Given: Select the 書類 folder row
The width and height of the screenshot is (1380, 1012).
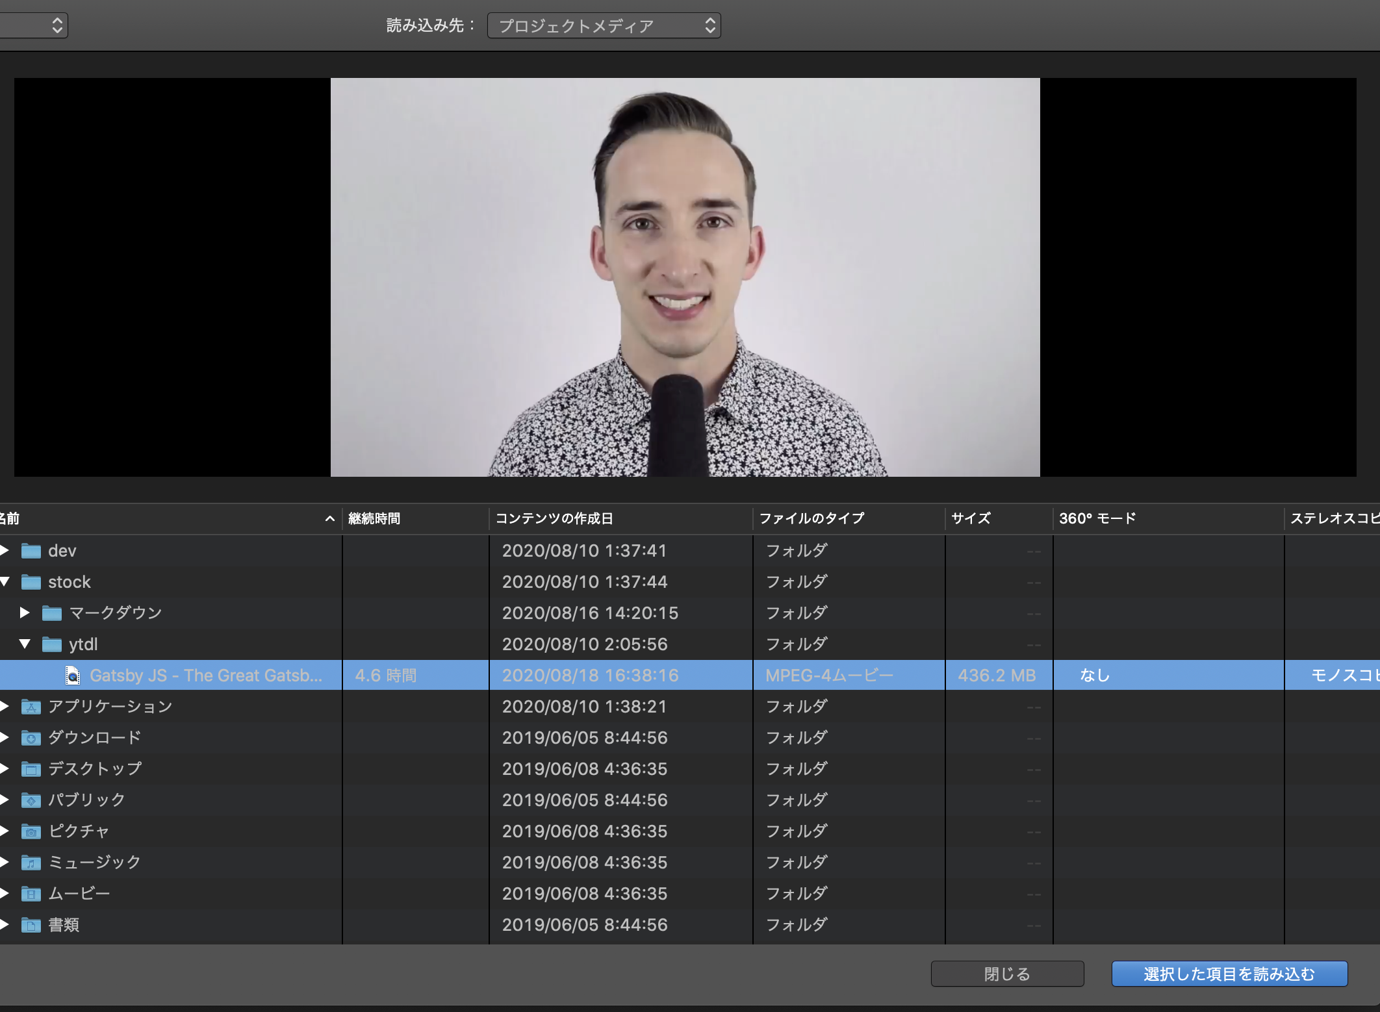Looking at the screenshot, I should pos(64,925).
